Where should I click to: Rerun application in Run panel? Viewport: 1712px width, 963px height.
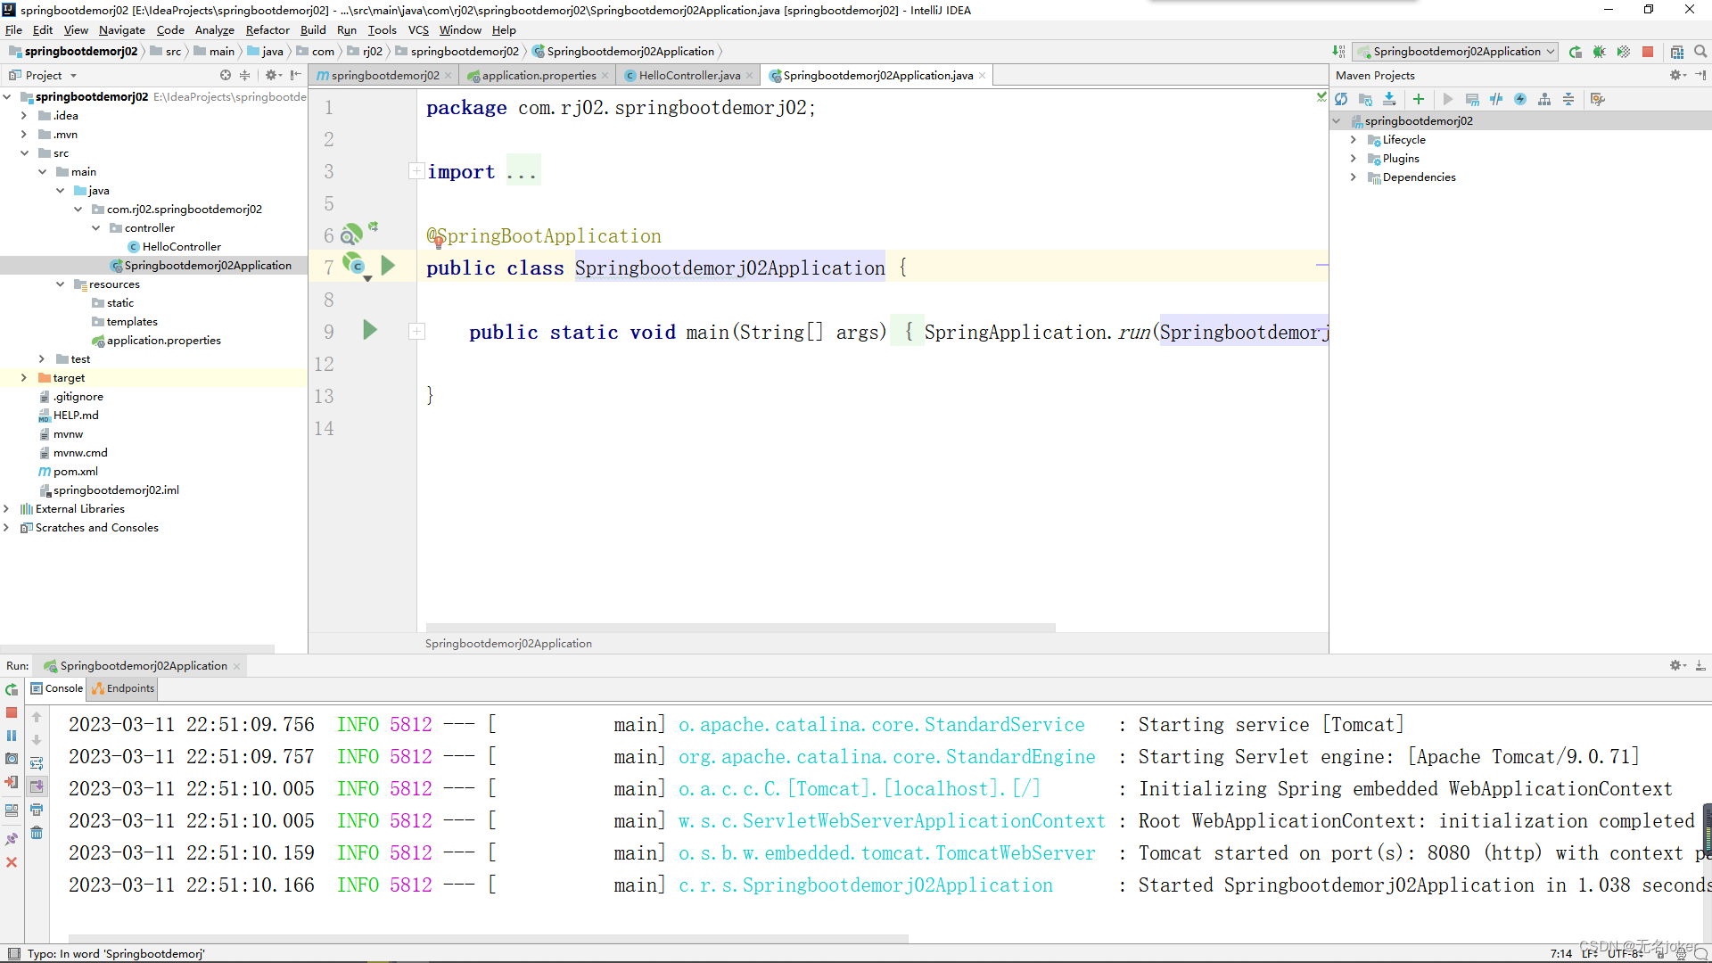[12, 689]
